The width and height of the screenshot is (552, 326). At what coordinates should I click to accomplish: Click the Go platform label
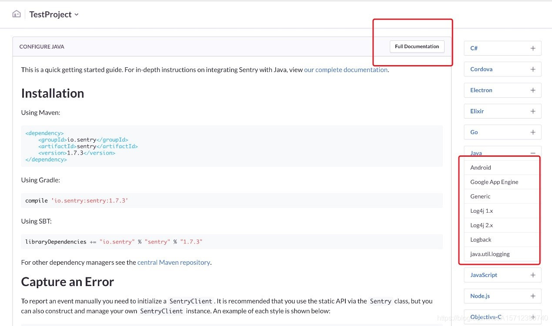click(x=474, y=132)
